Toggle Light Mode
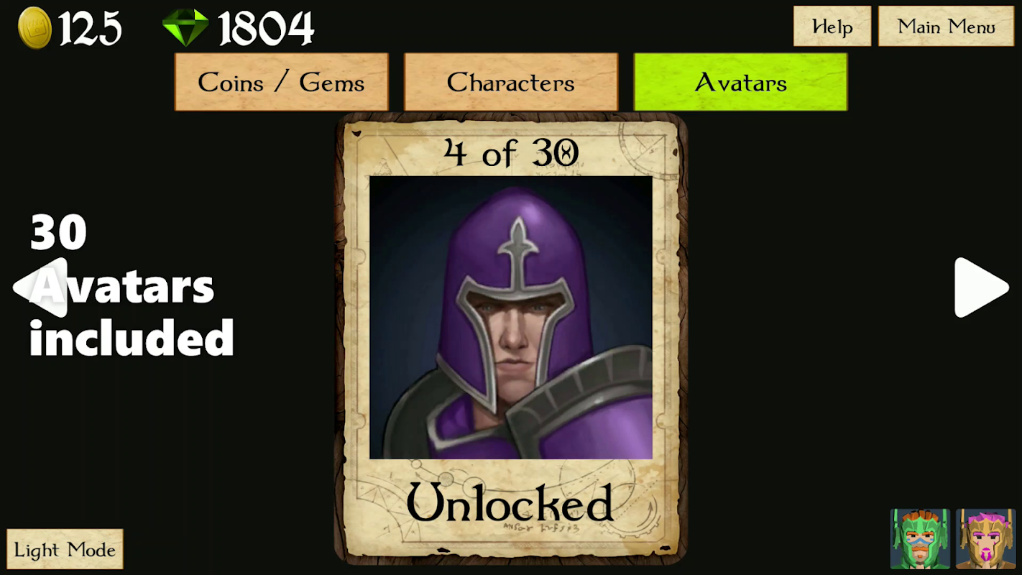Image resolution: width=1022 pixels, height=575 pixels. (x=65, y=550)
